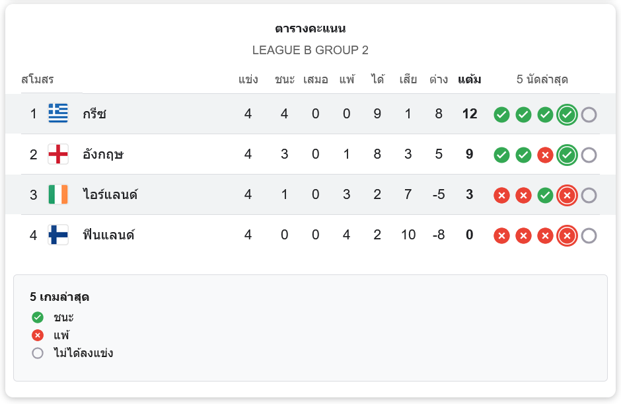Click the LEAGUE B GROUP 2 heading
621x404 pixels.
310,50
